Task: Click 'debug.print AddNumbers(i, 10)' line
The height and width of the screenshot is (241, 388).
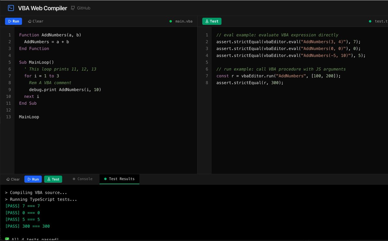Action: (65, 89)
